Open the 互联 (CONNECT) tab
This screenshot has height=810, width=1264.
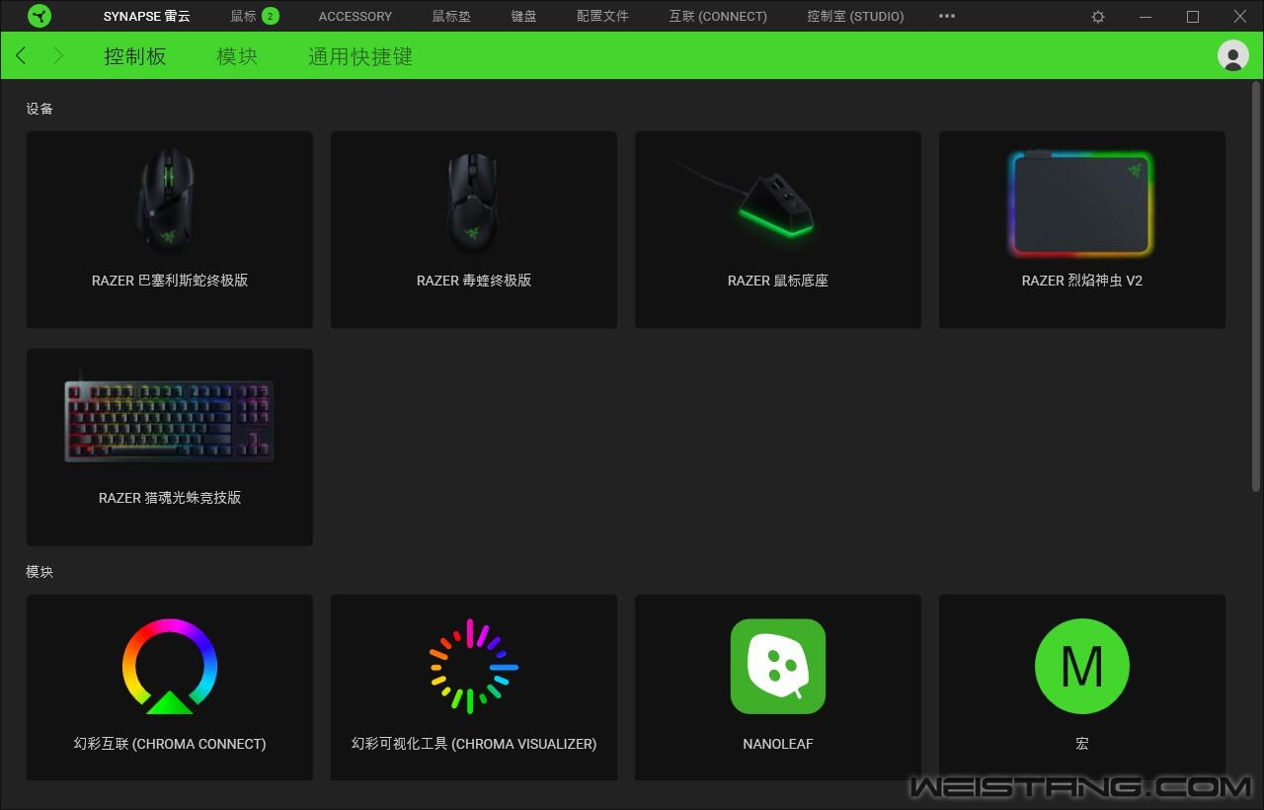point(718,16)
